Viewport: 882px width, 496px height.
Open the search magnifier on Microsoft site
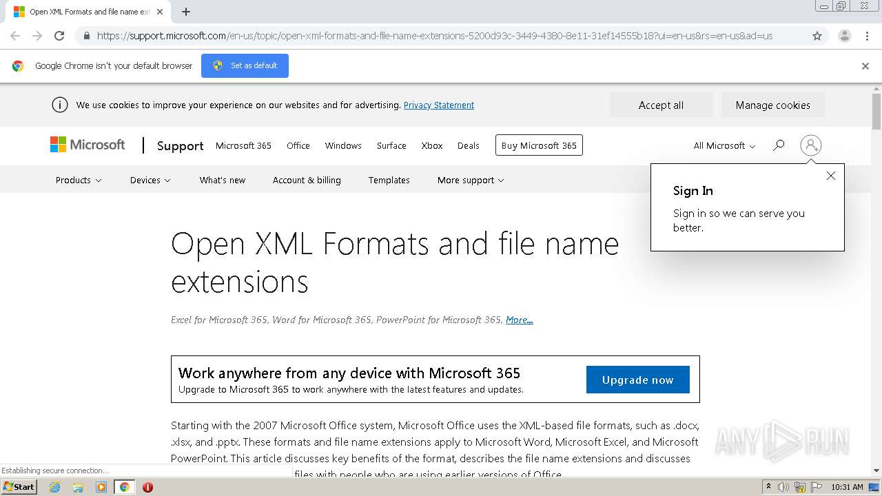tap(779, 145)
